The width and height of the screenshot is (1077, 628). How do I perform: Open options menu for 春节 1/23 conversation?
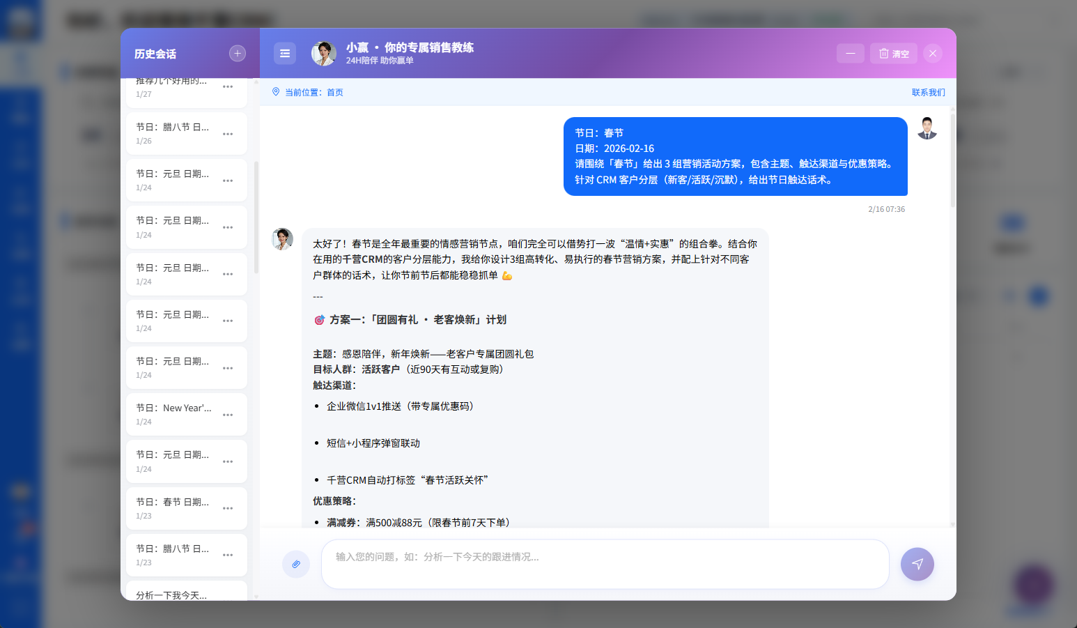(228, 508)
